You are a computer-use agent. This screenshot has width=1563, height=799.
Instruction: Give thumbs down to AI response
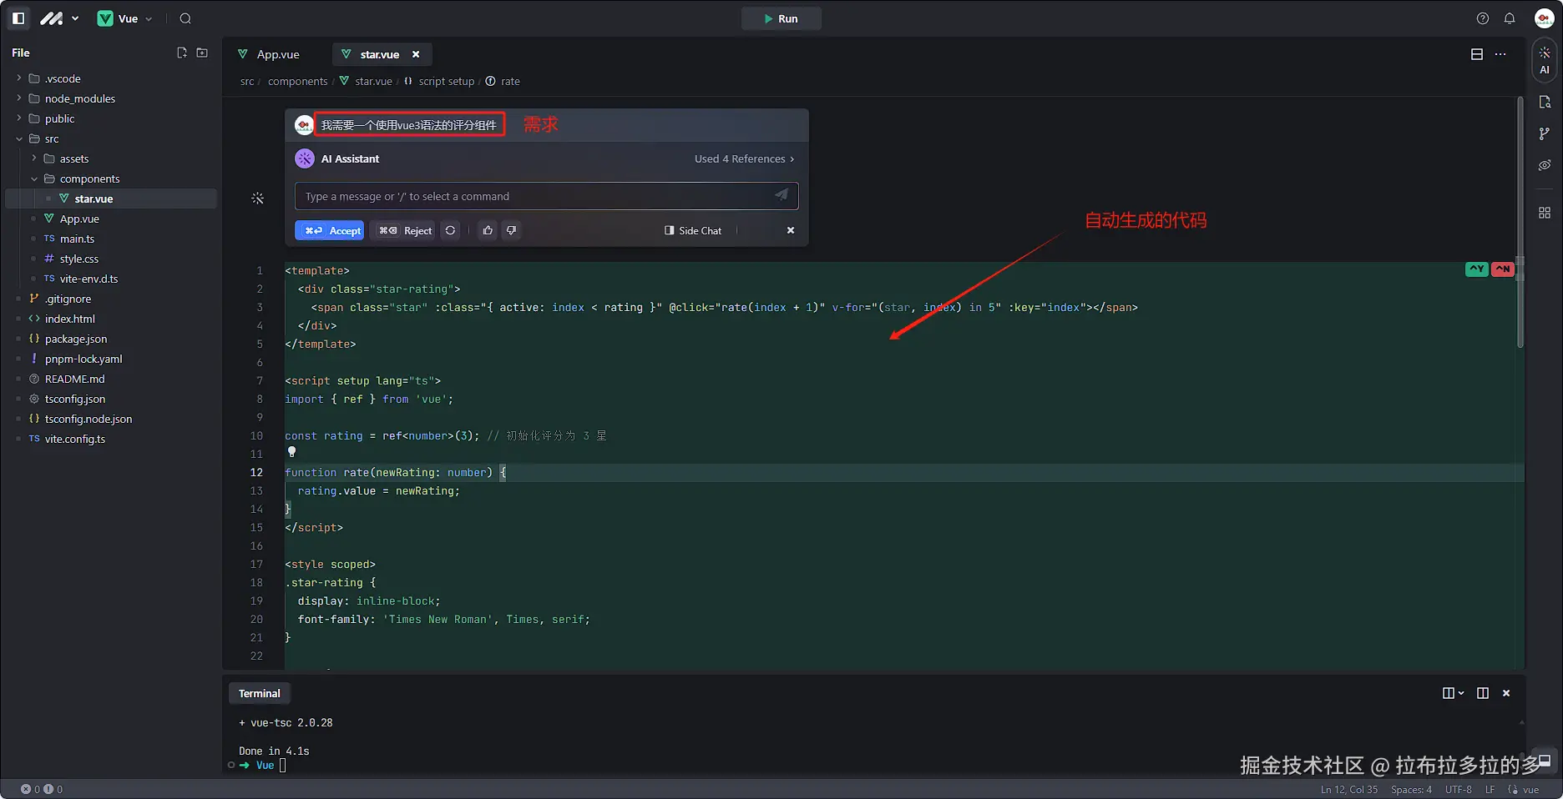click(x=512, y=230)
